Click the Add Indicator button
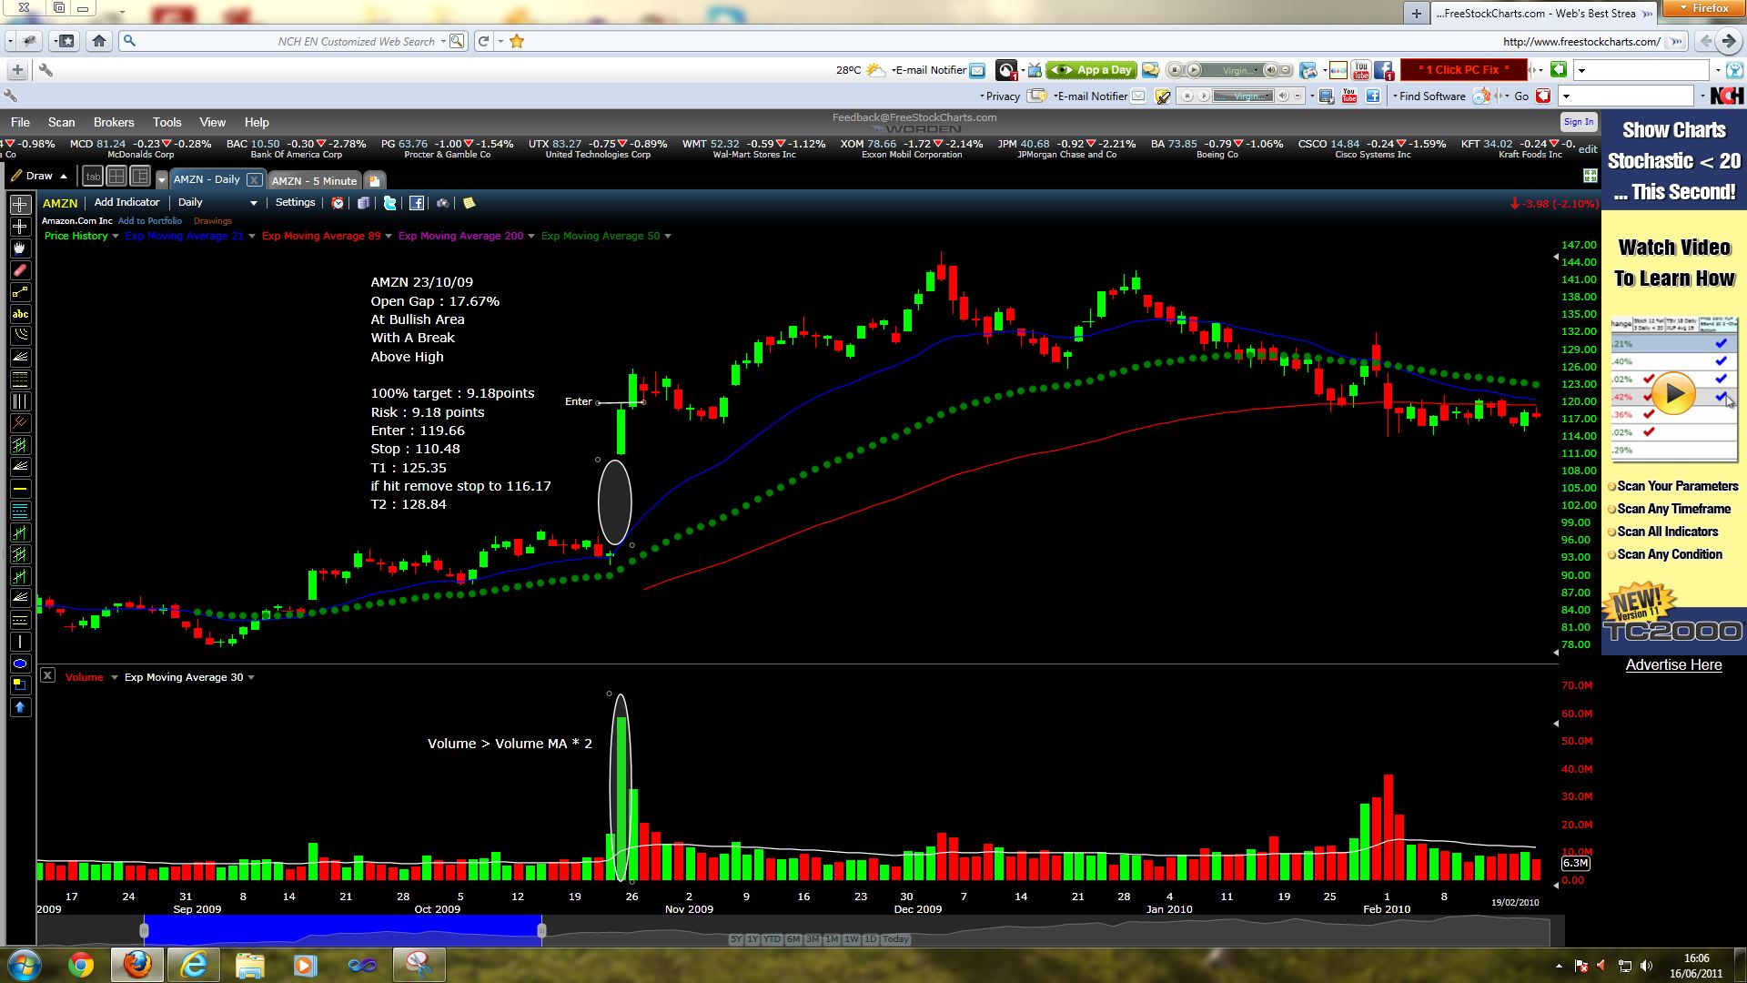 [x=126, y=203]
